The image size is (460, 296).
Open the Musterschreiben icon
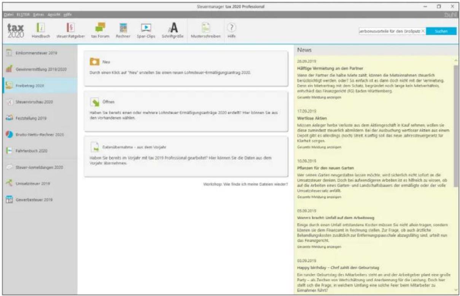click(x=207, y=30)
